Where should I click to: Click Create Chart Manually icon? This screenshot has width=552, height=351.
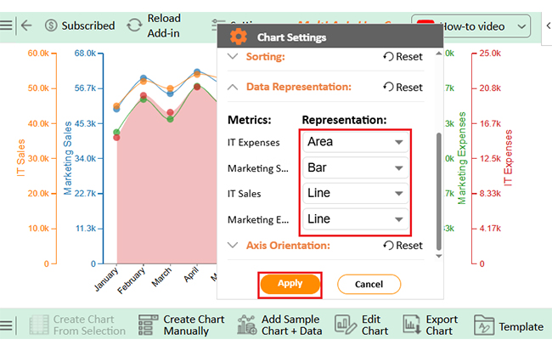click(149, 326)
